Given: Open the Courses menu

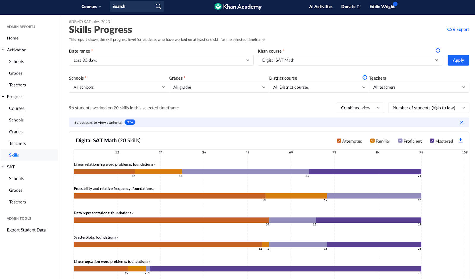Looking at the screenshot, I should pos(91,6).
